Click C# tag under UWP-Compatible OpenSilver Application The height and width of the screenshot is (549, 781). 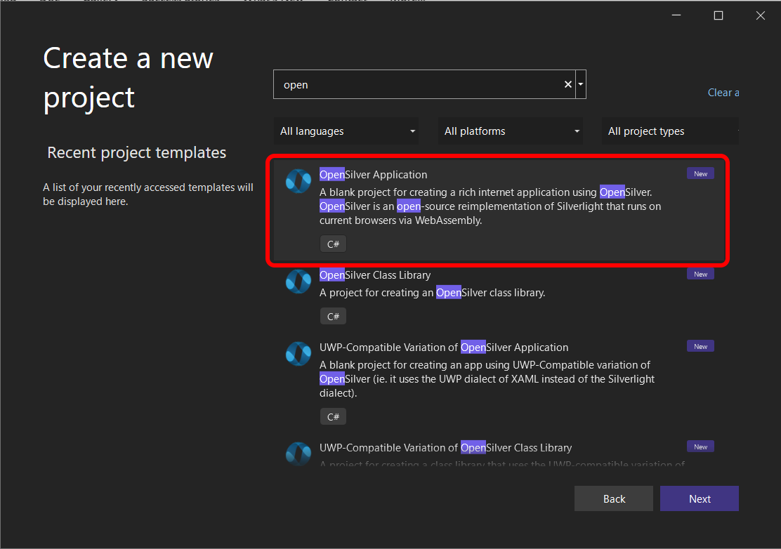[333, 416]
